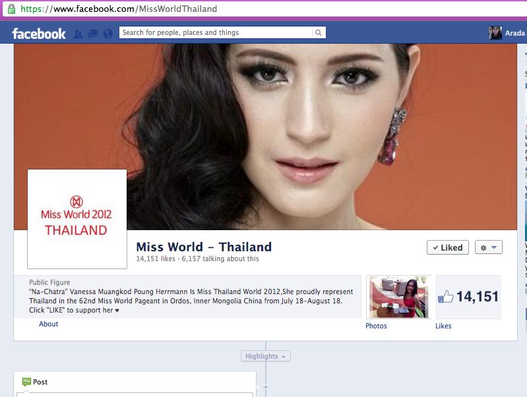Open the gear settings dropdown

point(489,247)
